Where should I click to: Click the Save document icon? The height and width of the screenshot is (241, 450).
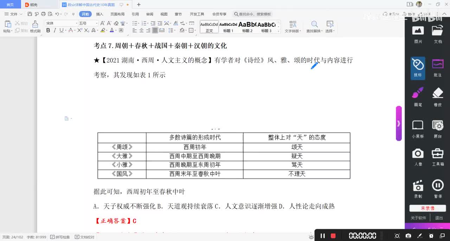click(x=30, y=14)
